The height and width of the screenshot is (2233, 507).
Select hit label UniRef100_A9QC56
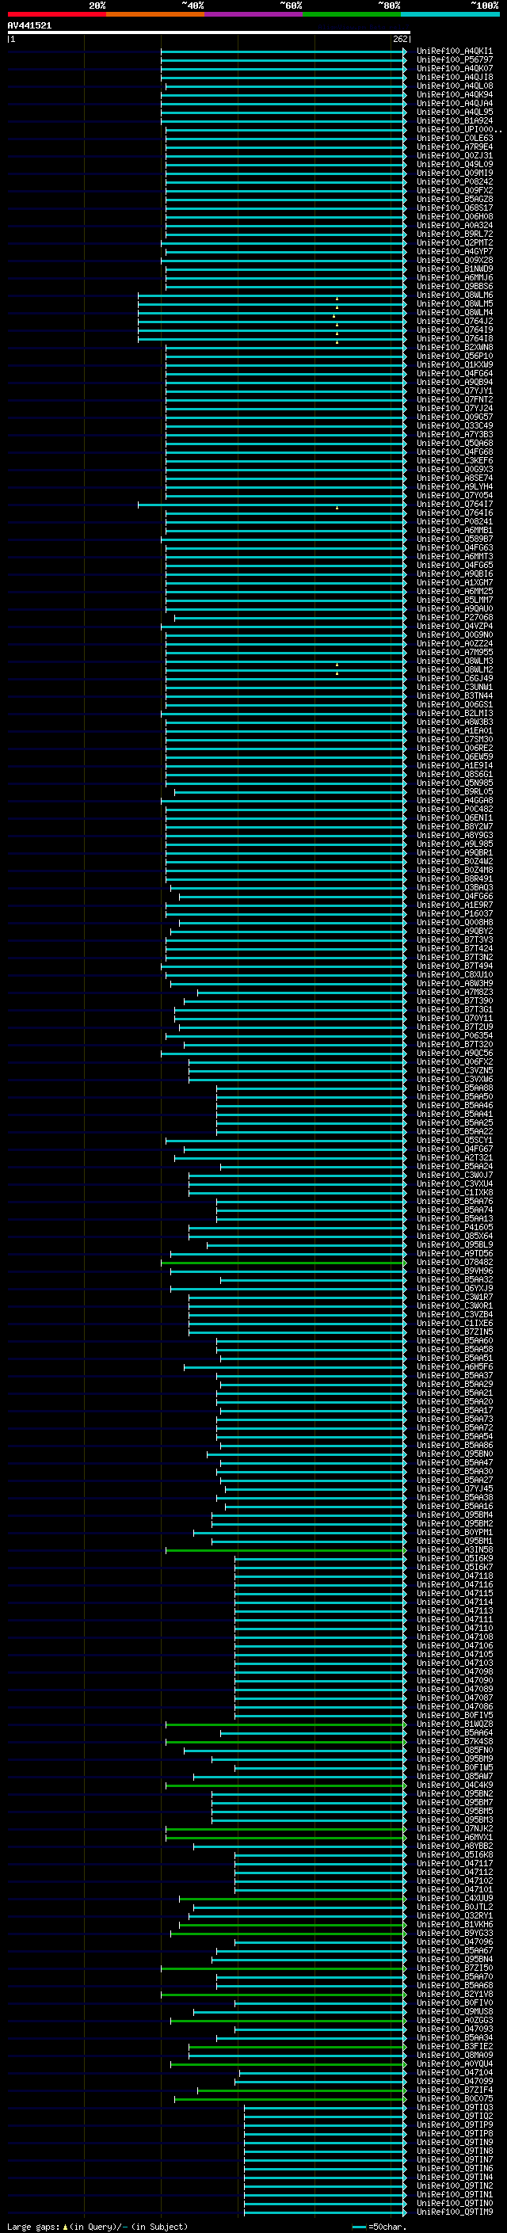pos(455,1054)
